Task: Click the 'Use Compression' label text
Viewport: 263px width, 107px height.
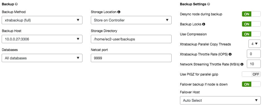Action: coord(193,34)
